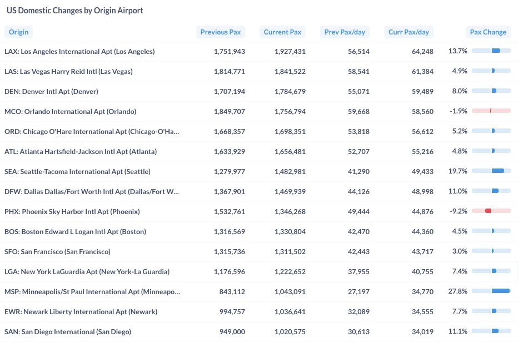Viewport: 518px width, 342px height.
Task: Select the DFW Dallas/Fort Worth row
Action: click(259, 192)
